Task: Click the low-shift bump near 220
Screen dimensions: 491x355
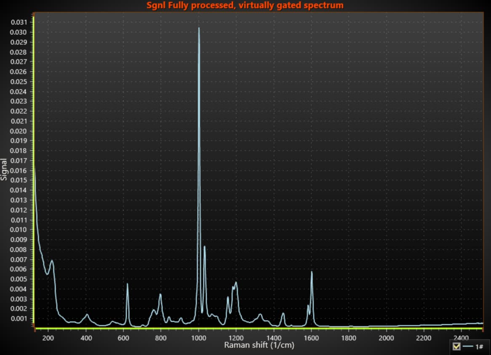Action: click(x=52, y=261)
